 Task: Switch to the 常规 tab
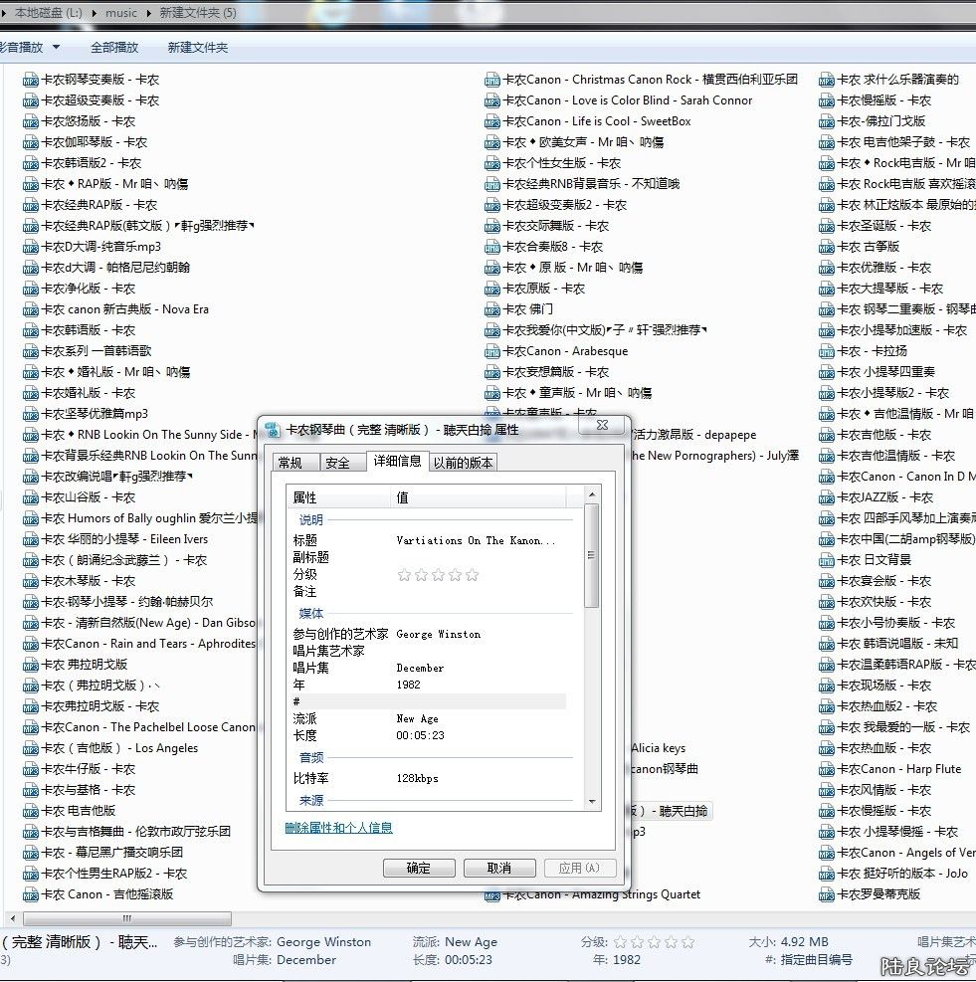(x=293, y=461)
